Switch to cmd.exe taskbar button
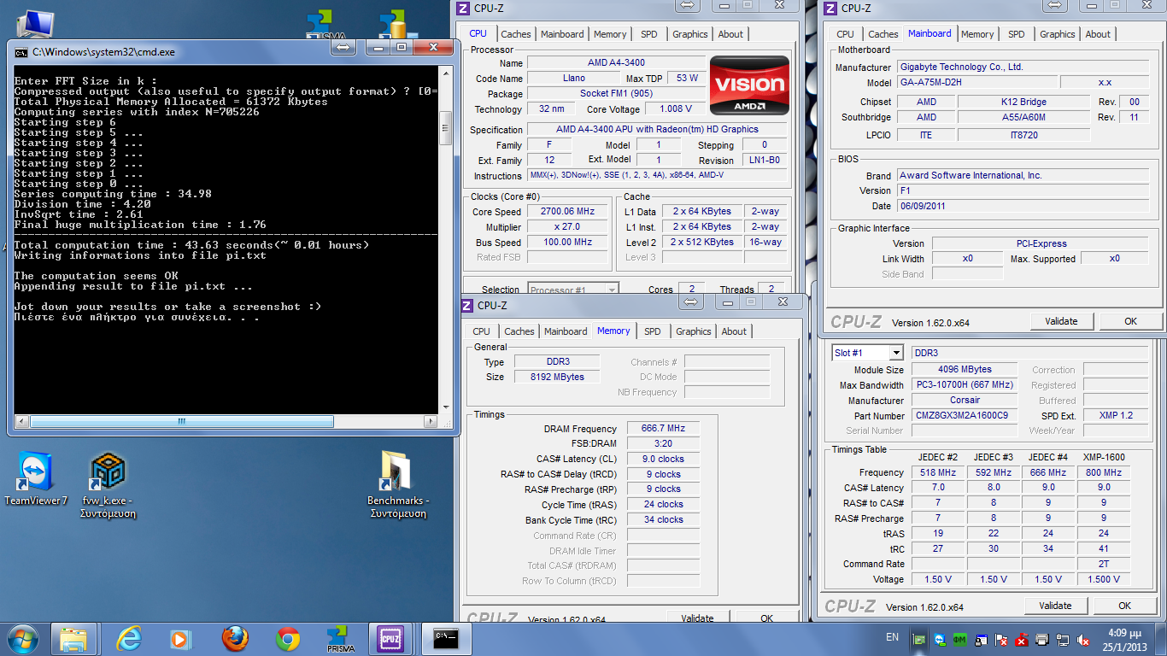The height and width of the screenshot is (656, 1167). [445, 639]
